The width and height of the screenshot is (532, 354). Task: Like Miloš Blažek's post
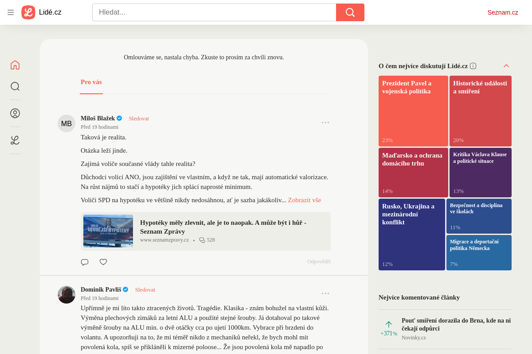(x=103, y=262)
